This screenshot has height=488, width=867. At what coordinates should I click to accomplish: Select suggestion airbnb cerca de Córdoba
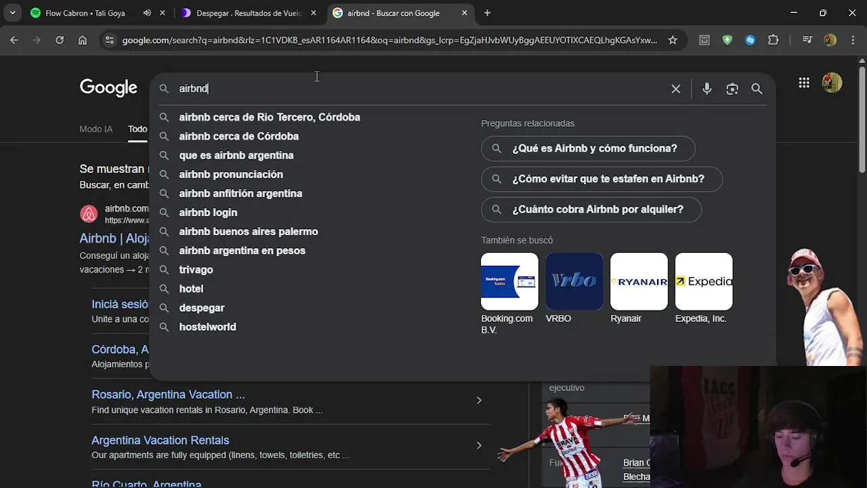pyautogui.click(x=238, y=136)
